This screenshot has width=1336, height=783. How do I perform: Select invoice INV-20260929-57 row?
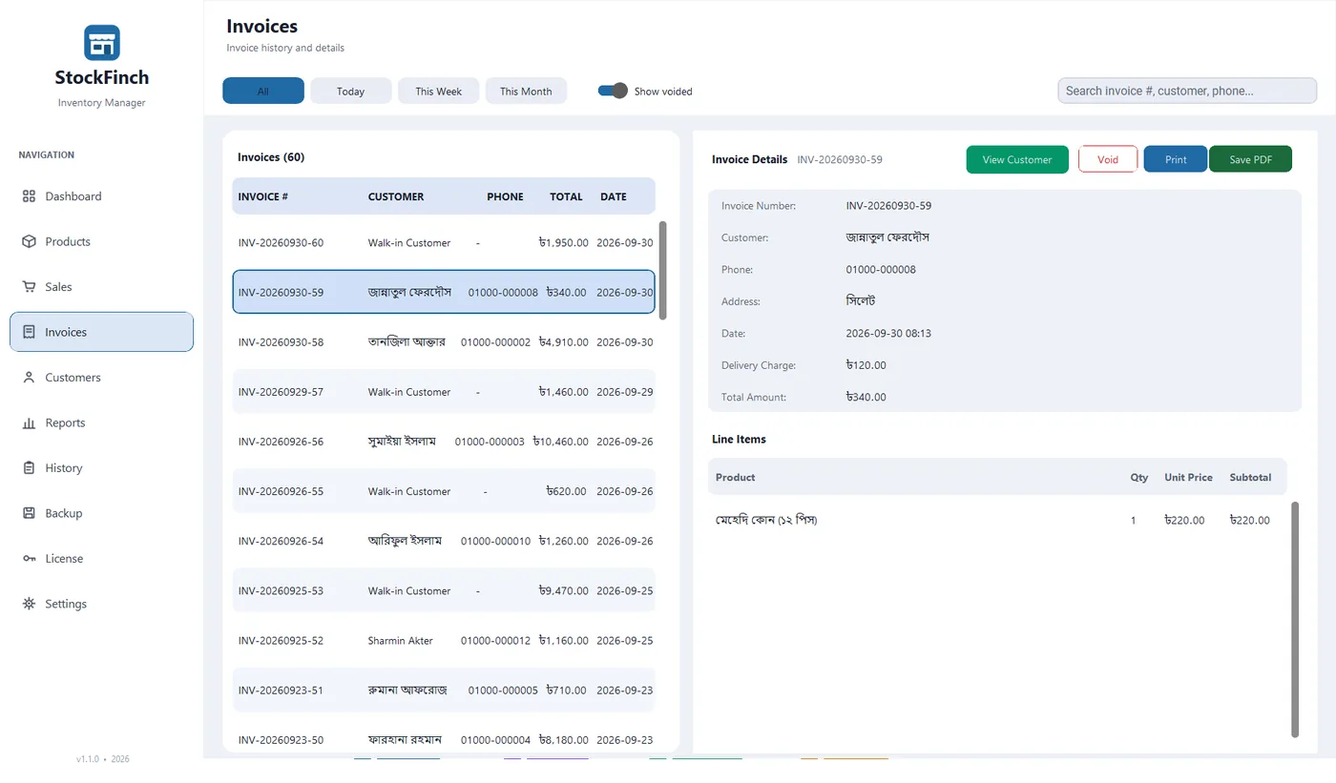click(444, 391)
